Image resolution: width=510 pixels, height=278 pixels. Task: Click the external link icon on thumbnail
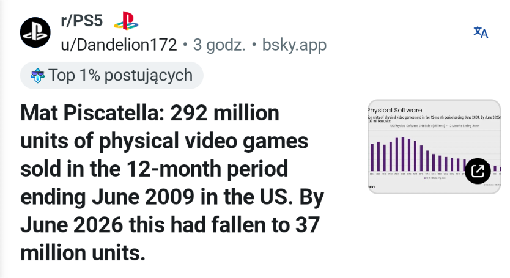478,171
